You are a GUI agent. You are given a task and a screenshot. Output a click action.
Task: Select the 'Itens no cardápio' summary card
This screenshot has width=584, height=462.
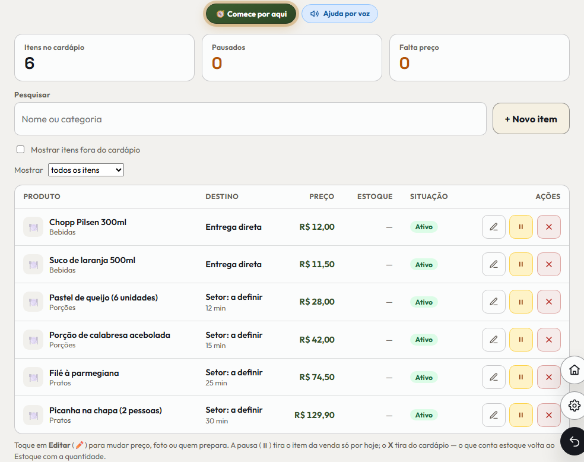coord(104,58)
